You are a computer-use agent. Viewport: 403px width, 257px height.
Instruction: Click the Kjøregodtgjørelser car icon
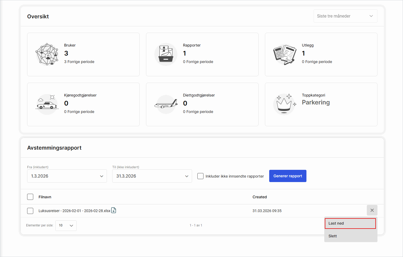[x=47, y=104]
